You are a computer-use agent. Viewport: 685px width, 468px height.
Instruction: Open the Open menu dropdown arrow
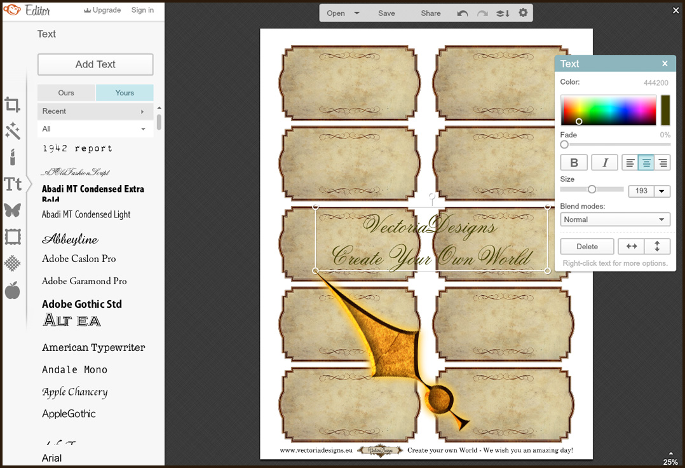(x=356, y=13)
